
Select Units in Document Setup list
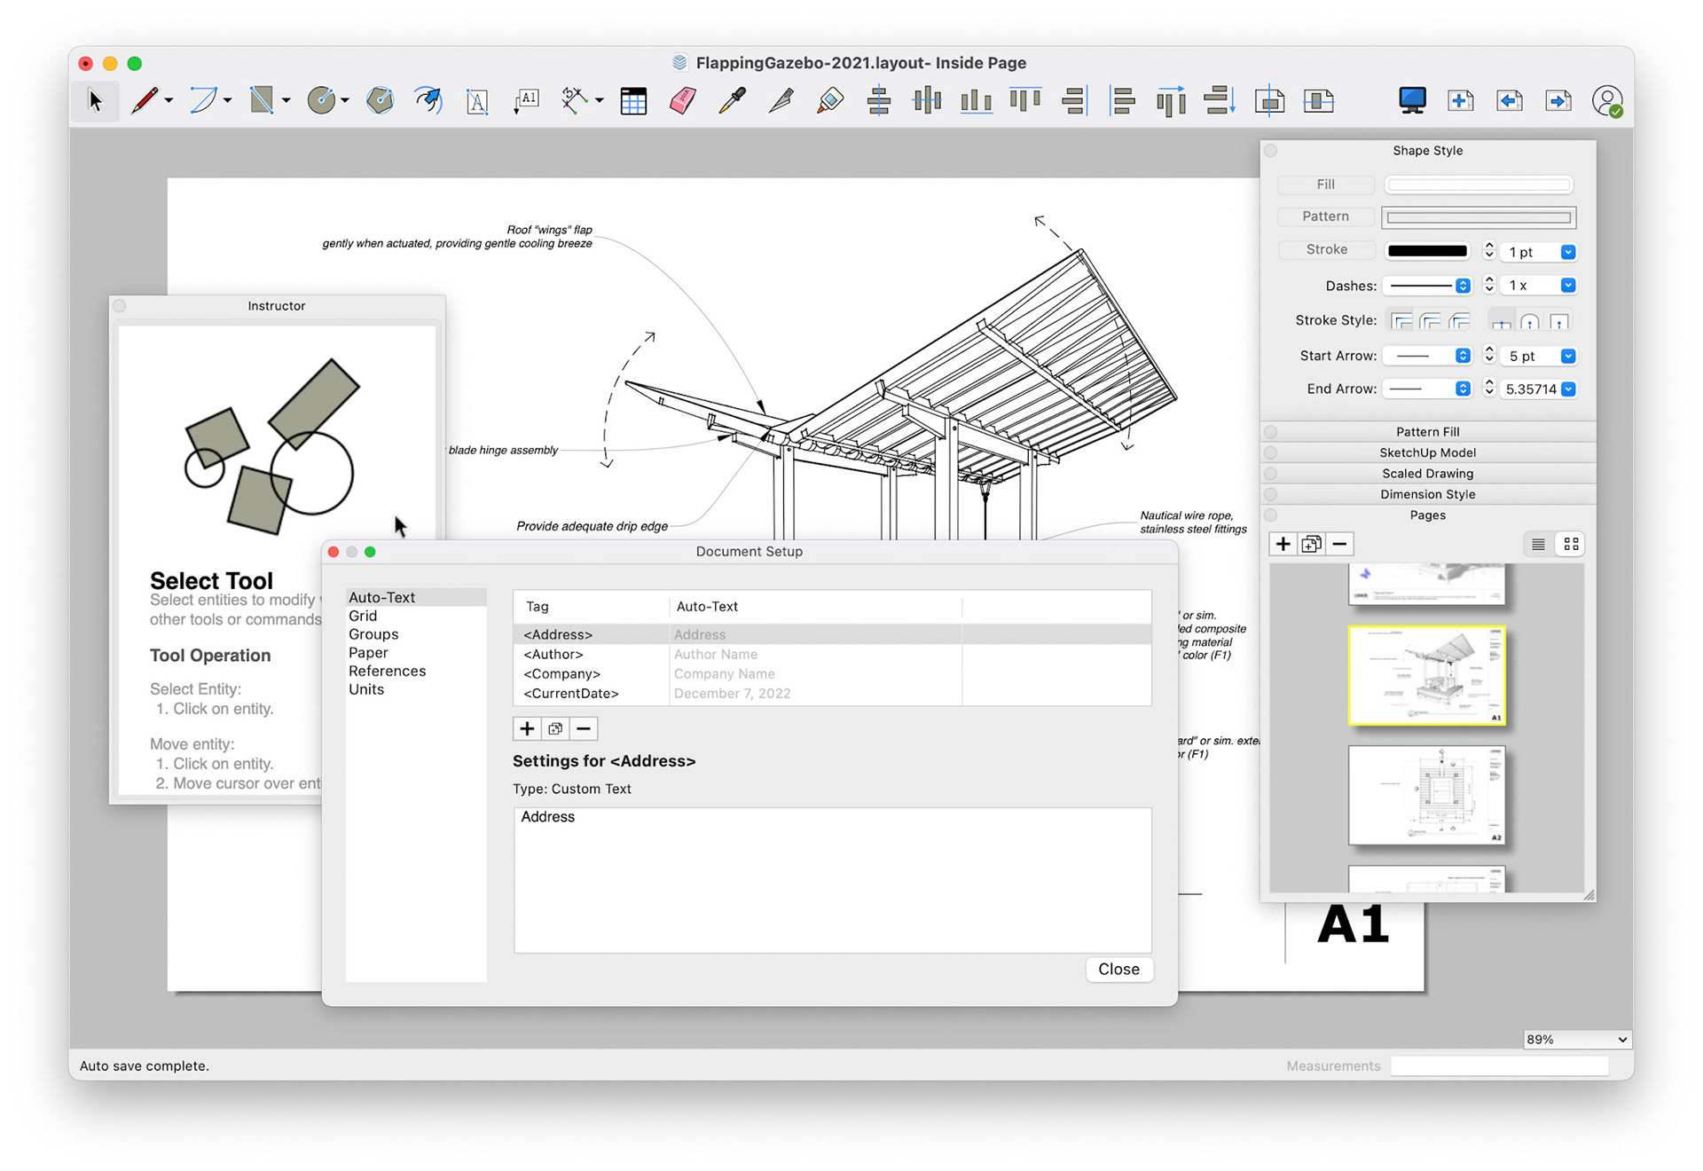pyautogui.click(x=365, y=689)
